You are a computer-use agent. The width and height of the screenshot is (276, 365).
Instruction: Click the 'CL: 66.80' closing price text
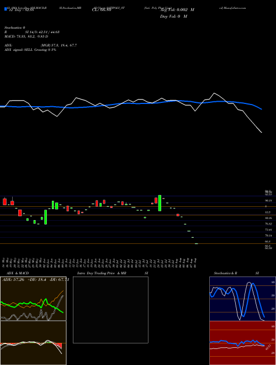click(102, 10)
